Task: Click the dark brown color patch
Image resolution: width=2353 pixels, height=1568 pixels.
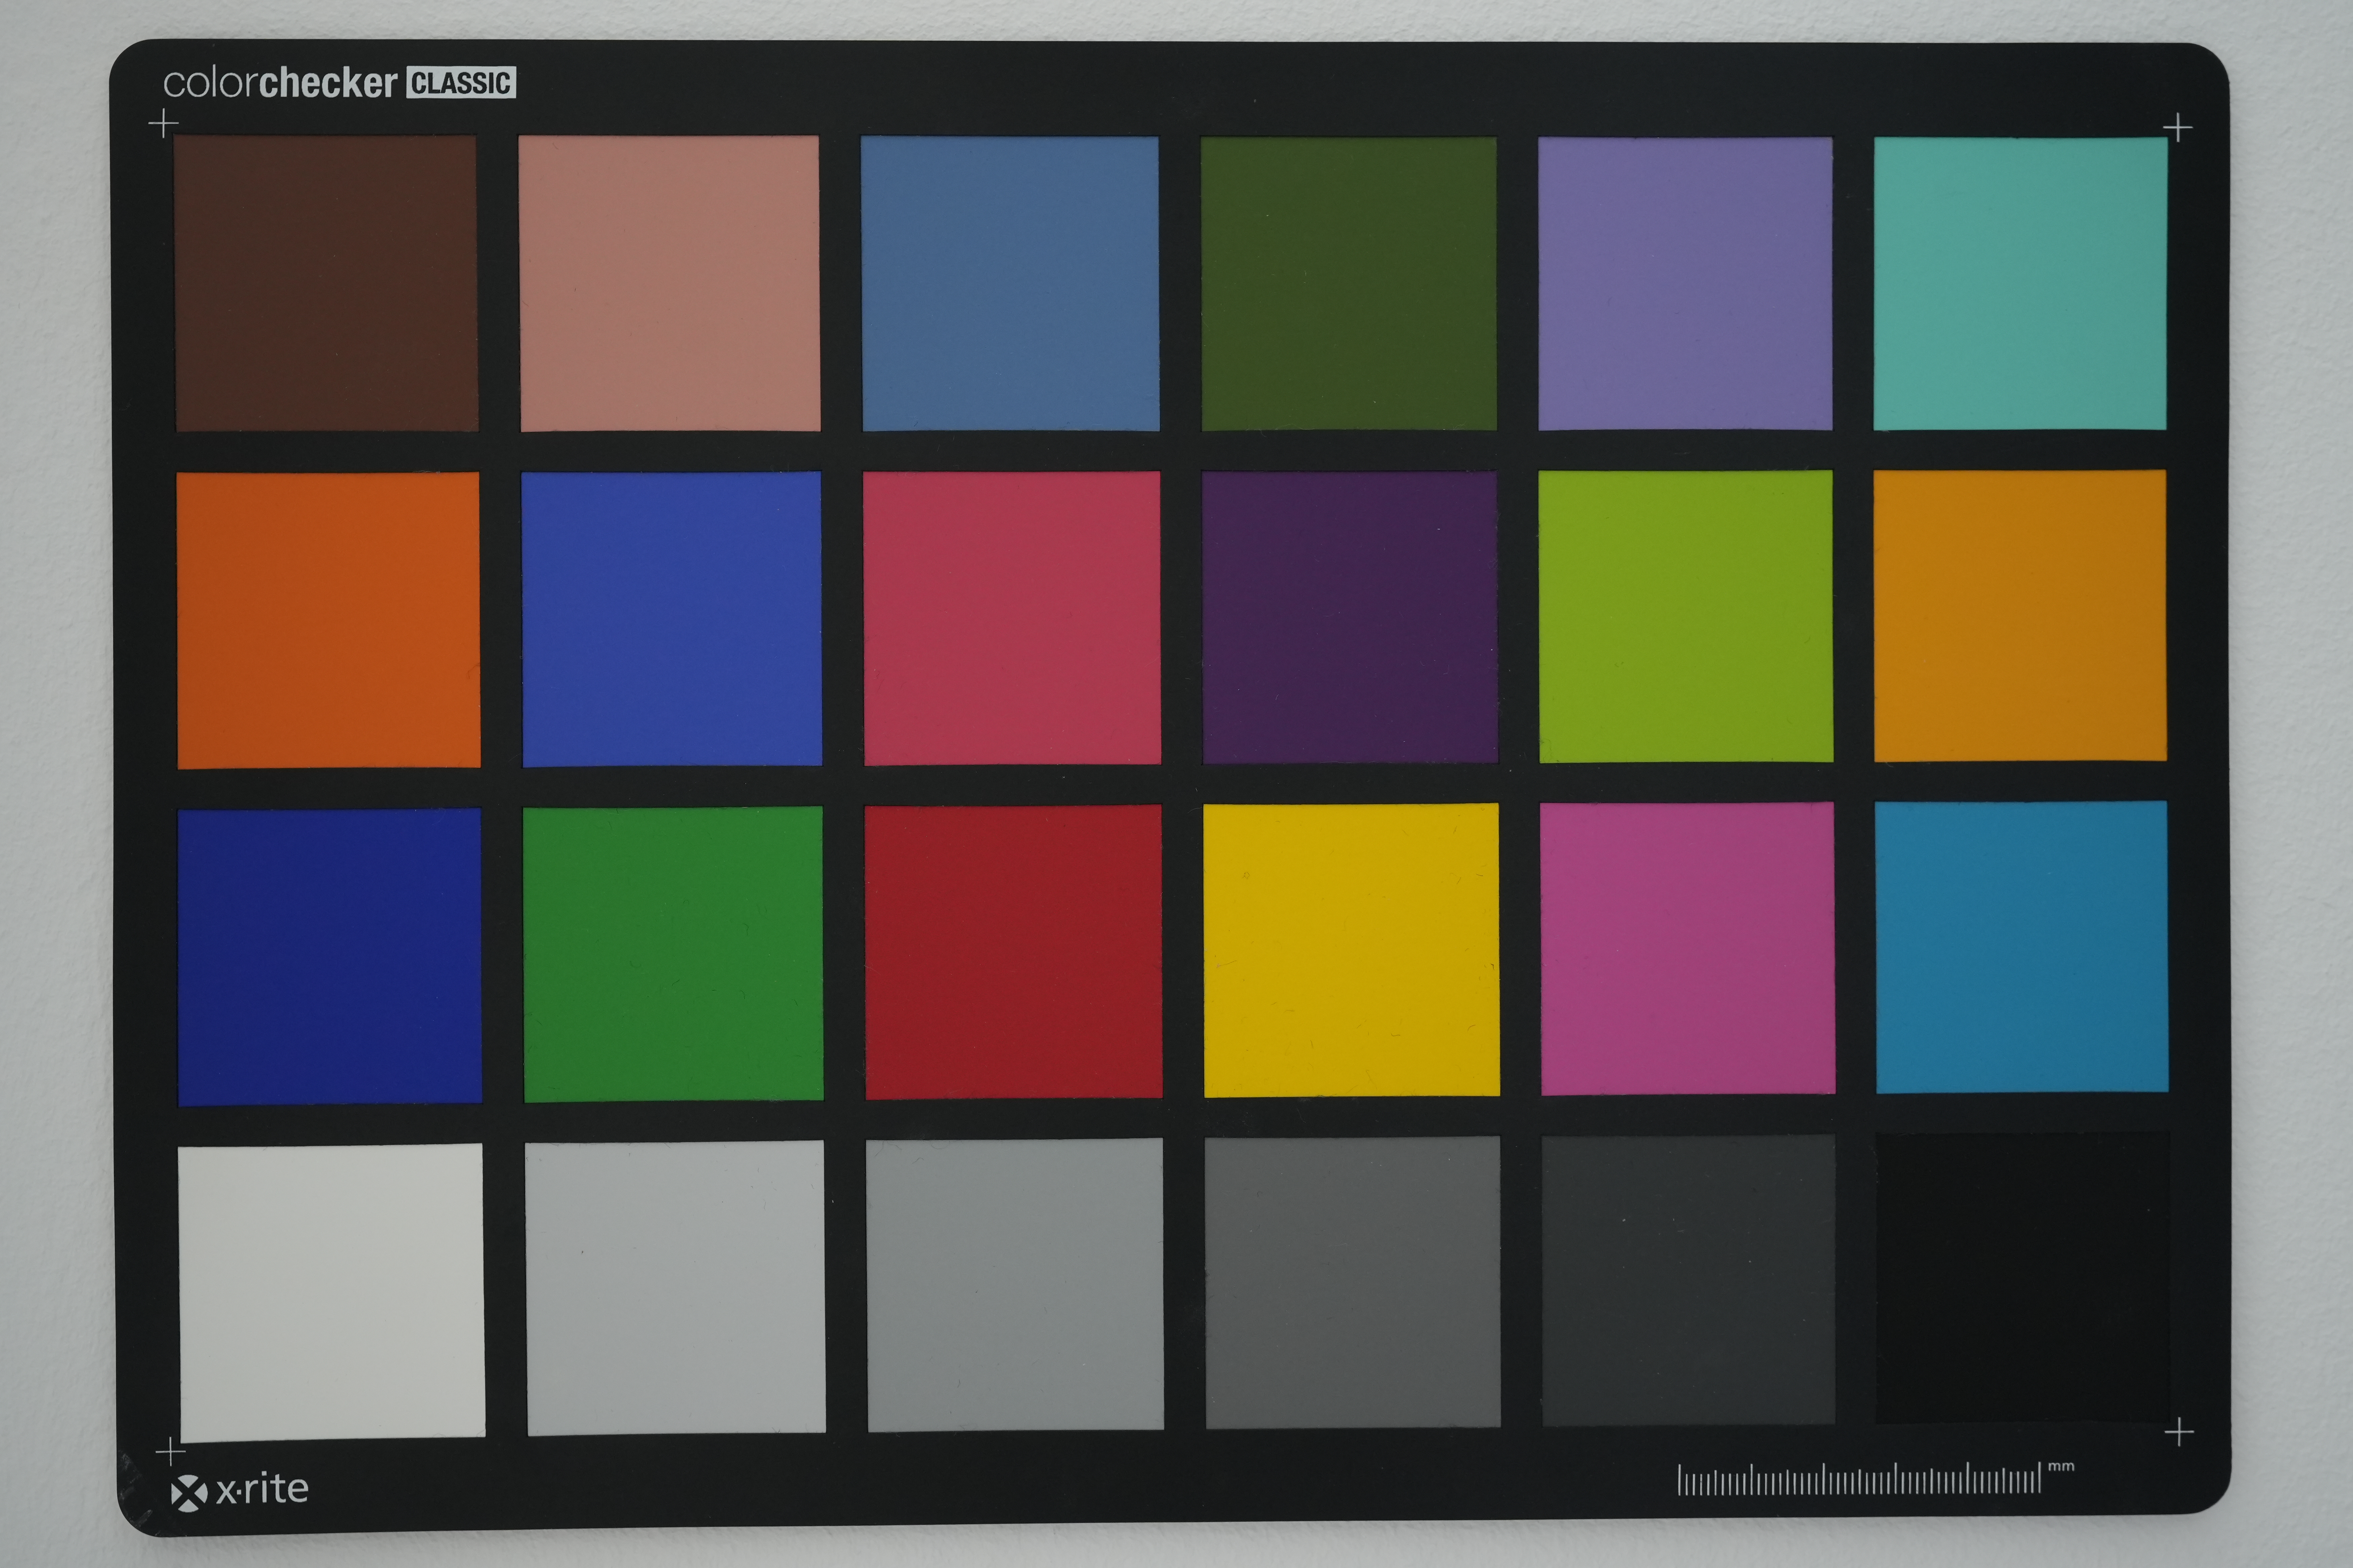Action: click(326, 283)
